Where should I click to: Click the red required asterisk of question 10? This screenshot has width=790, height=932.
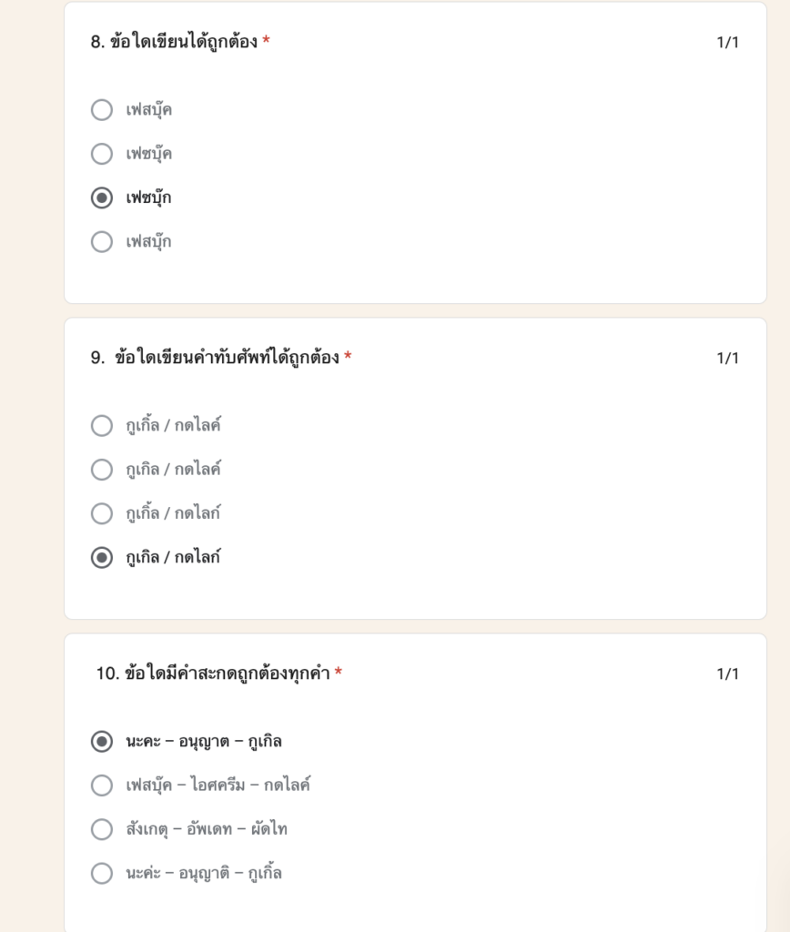[x=339, y=671]
